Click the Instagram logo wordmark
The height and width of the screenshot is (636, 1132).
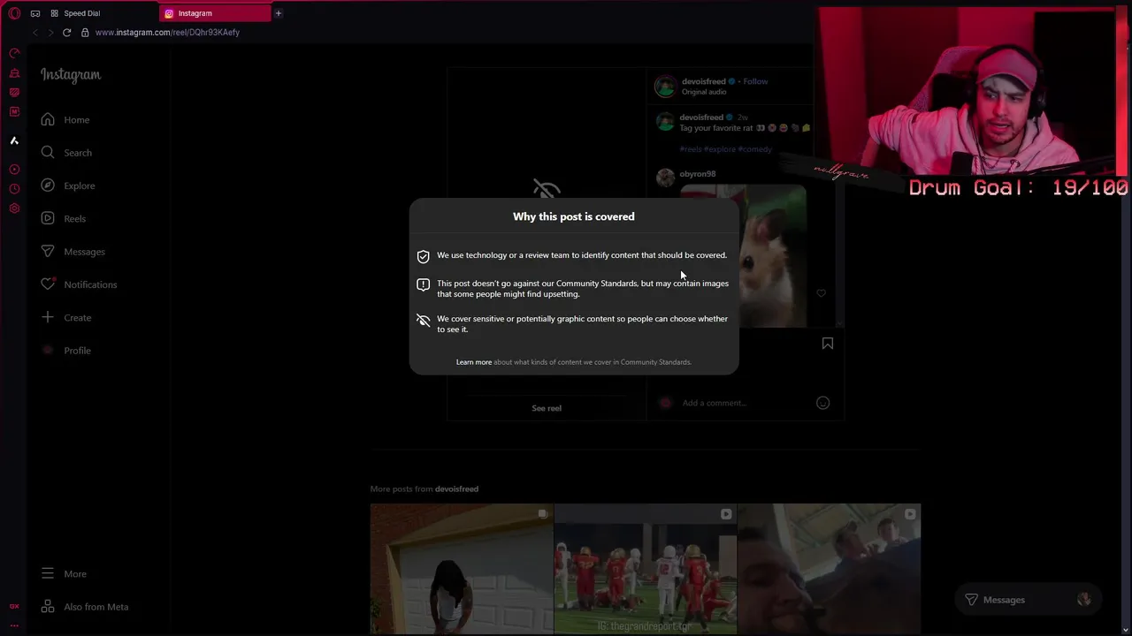pos(71,75)
